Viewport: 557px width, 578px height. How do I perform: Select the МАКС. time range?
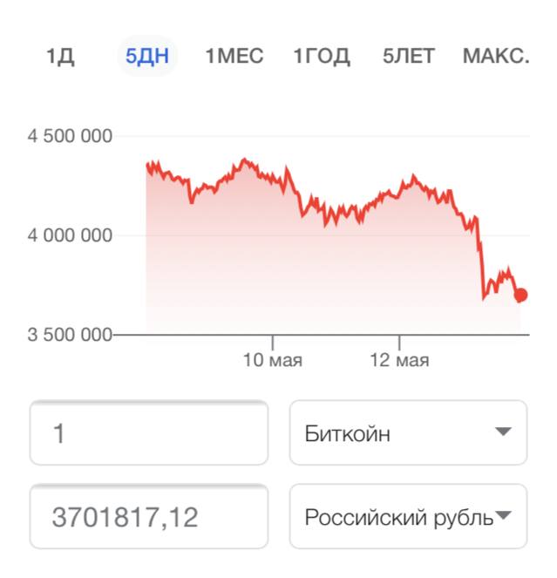tap(496, 56)
